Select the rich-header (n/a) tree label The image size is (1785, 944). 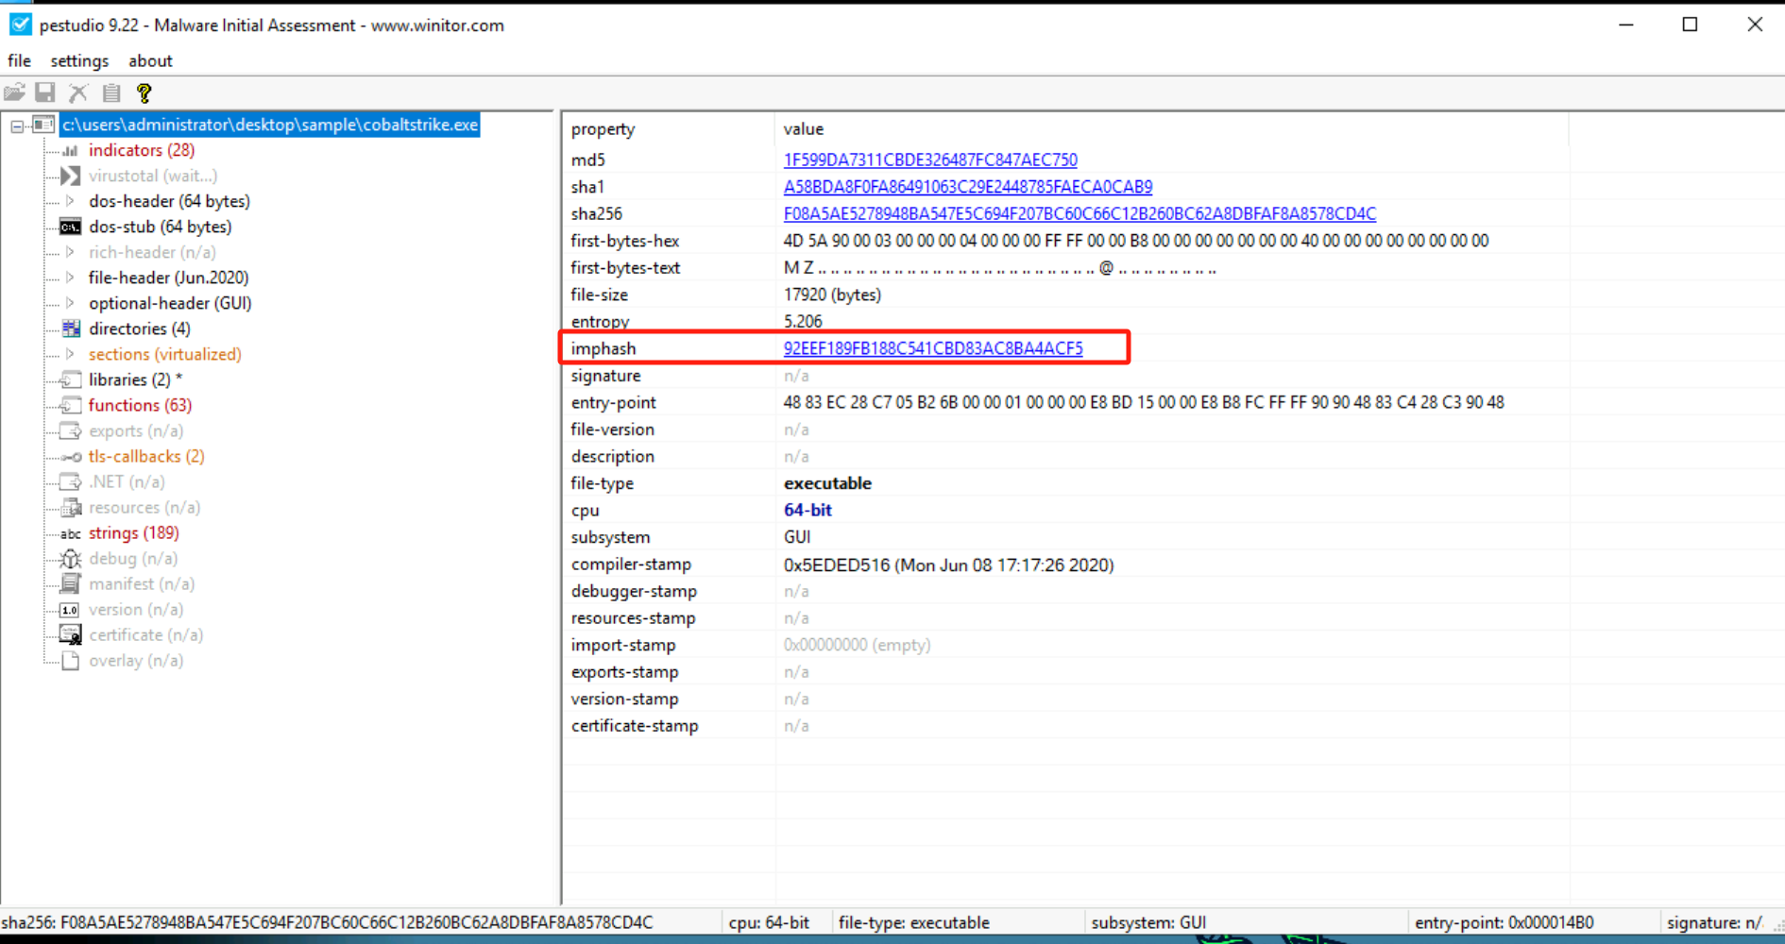(x=152, y=252)
